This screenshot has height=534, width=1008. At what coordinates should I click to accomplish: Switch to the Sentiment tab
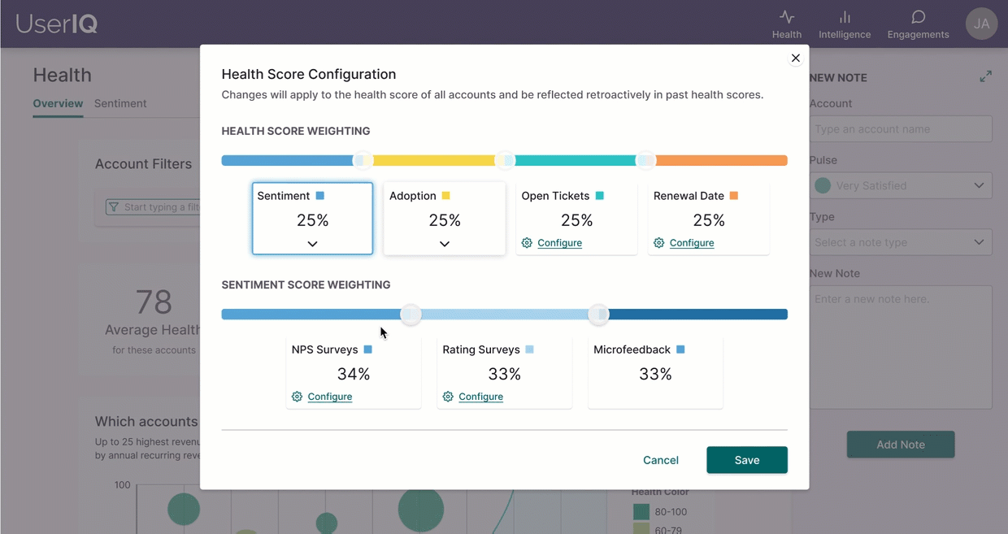120,103
